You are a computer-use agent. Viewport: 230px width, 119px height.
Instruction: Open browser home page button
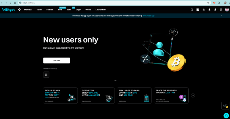coord(15,3)
